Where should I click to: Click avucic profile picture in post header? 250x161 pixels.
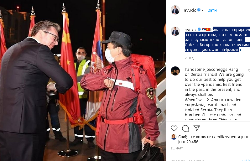point(175,10)
